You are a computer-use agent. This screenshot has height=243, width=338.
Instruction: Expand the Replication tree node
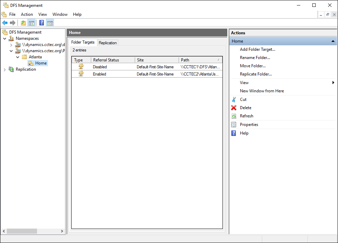[x=5, y=69]
